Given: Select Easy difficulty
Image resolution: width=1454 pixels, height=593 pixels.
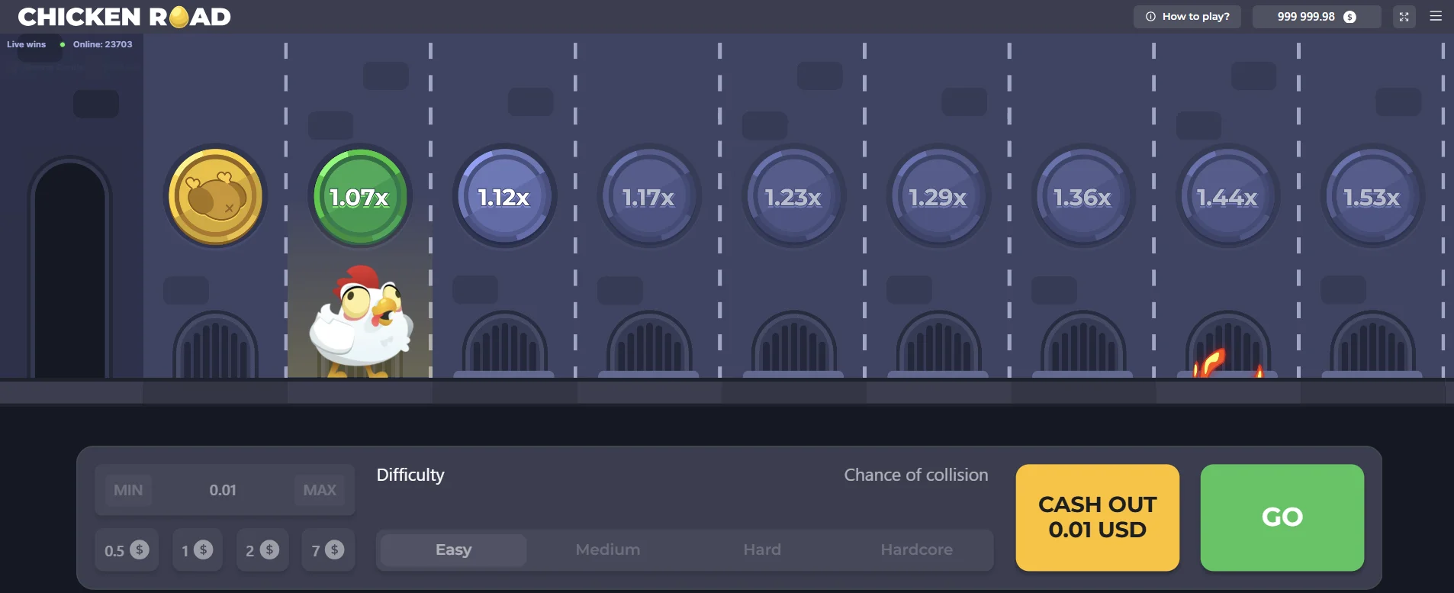Looking at the screenshot, I should point(453,549).
